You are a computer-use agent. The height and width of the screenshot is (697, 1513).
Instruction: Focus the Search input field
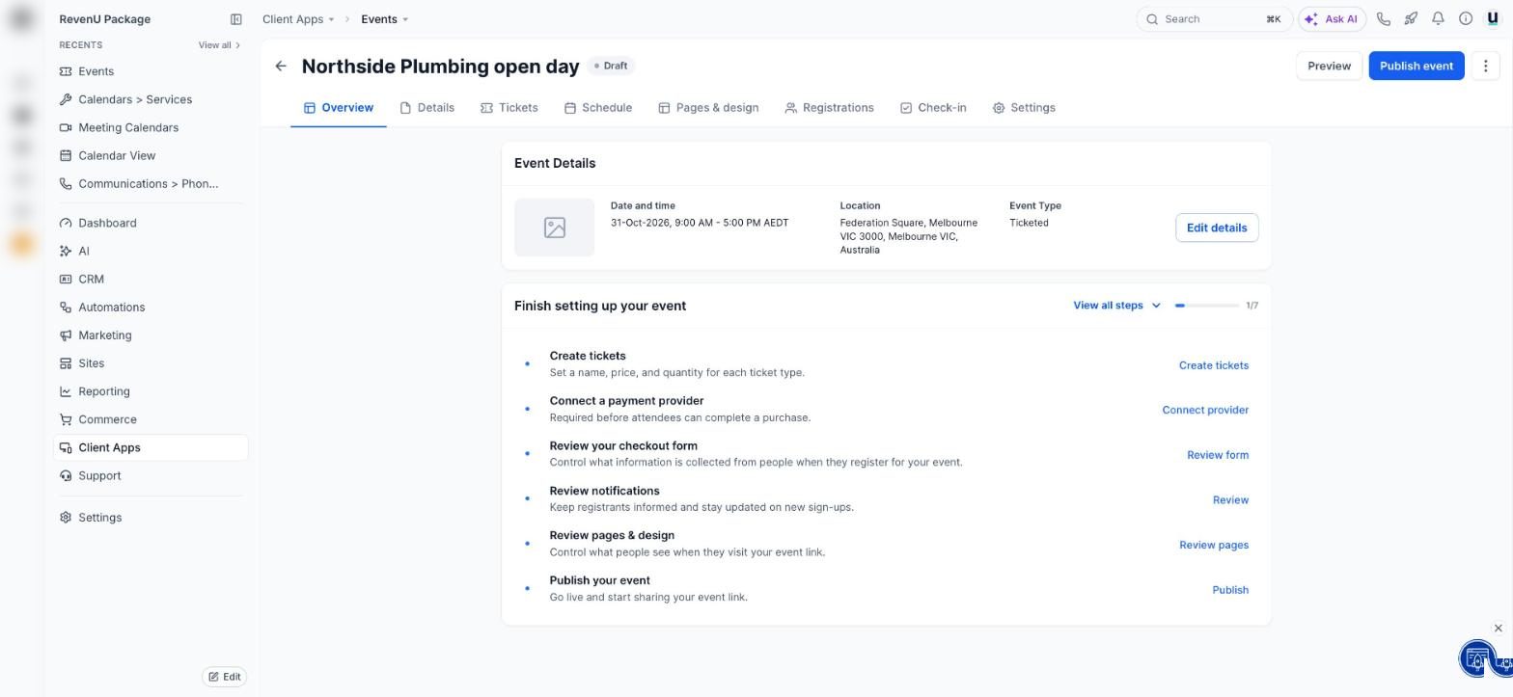pos(1214,19)
